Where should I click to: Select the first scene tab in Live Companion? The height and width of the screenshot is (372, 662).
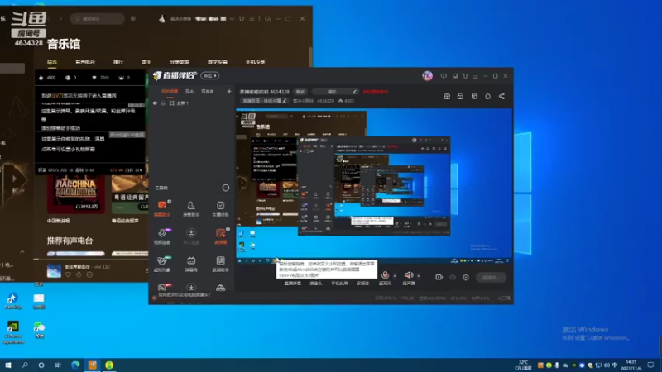(170, 92)
